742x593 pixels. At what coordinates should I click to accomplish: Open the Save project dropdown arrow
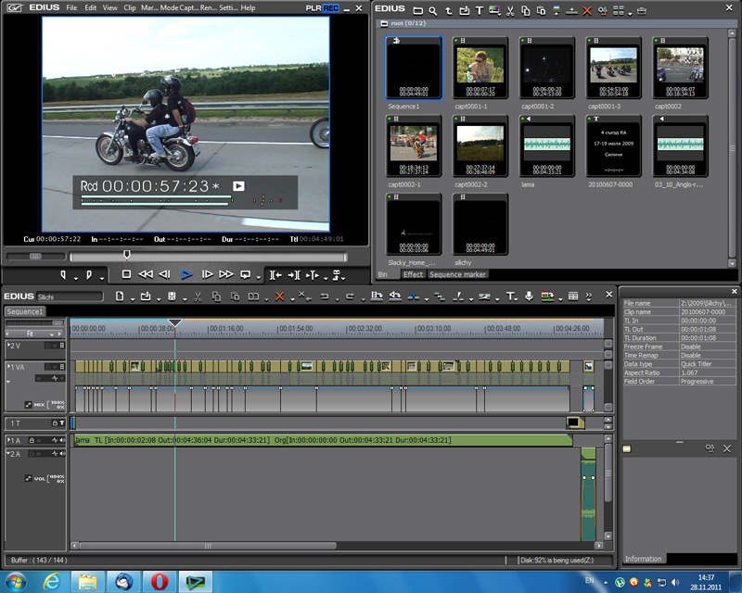tap(185, 299)
